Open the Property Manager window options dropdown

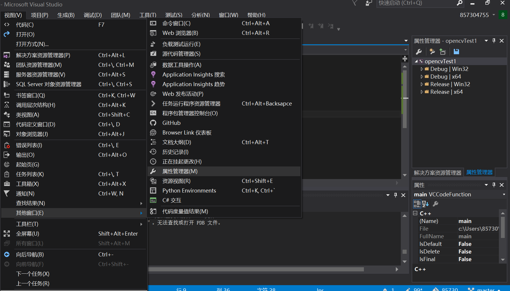486,41
